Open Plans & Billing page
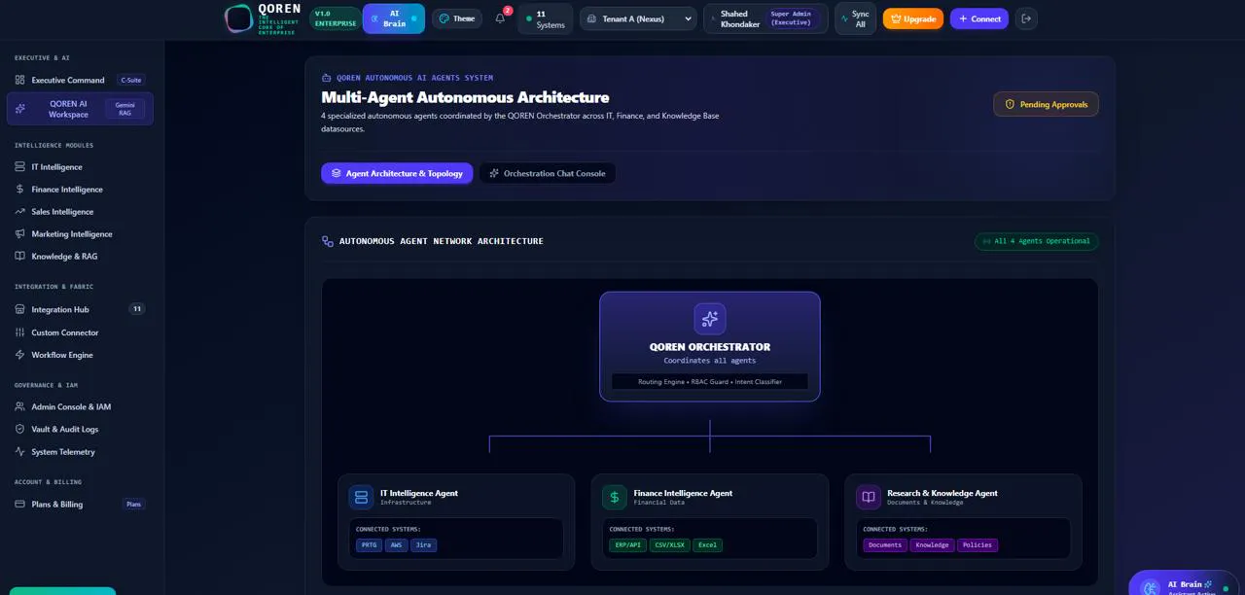The width and height of the screenshot is (1245, 595). point(80,505)
